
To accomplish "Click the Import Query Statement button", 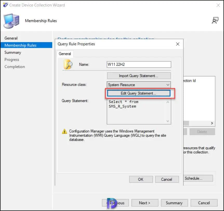I will 139,76.
